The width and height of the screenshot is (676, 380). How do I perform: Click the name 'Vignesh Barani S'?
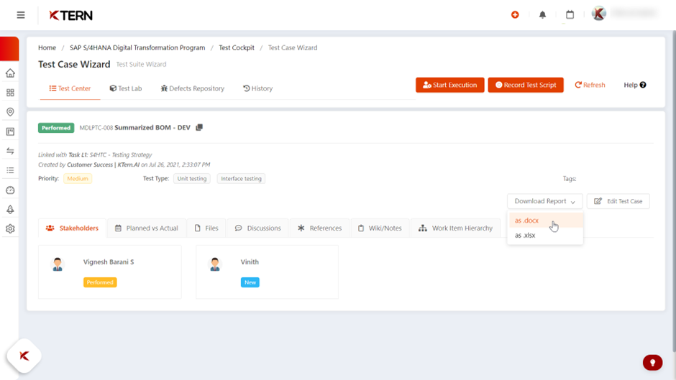(109, 262)
